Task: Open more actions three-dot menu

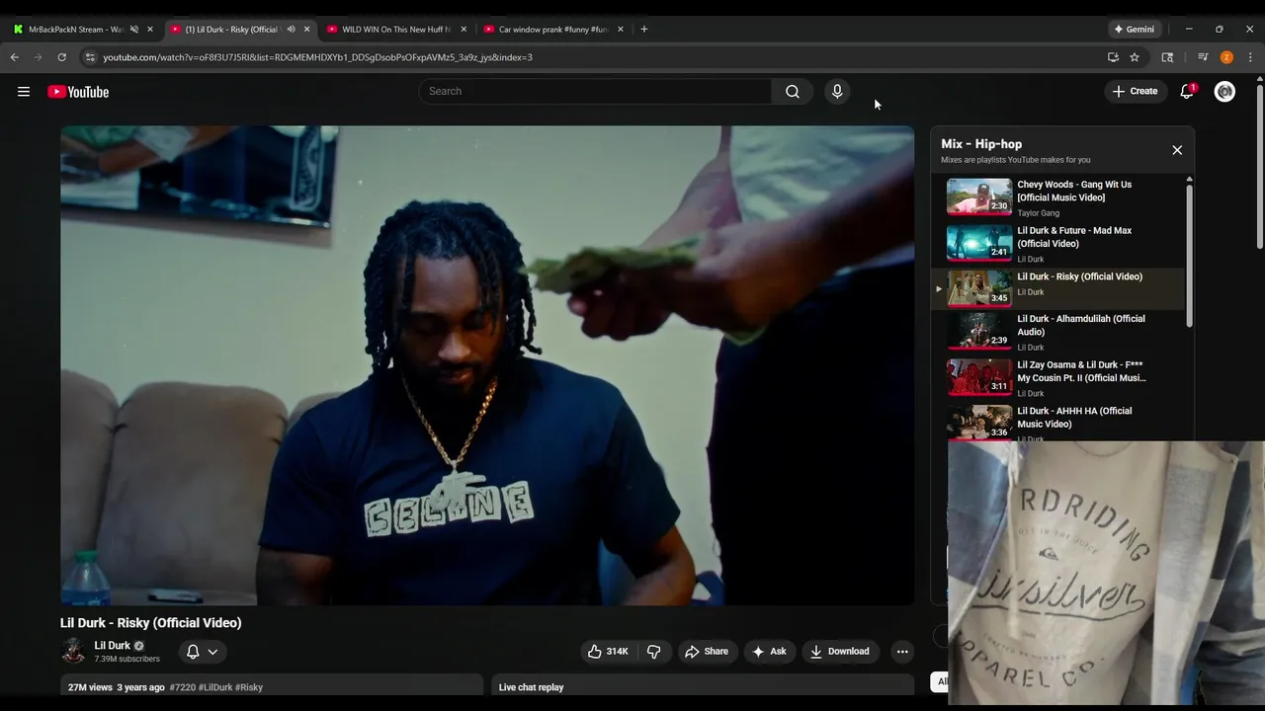Action: 901,652
